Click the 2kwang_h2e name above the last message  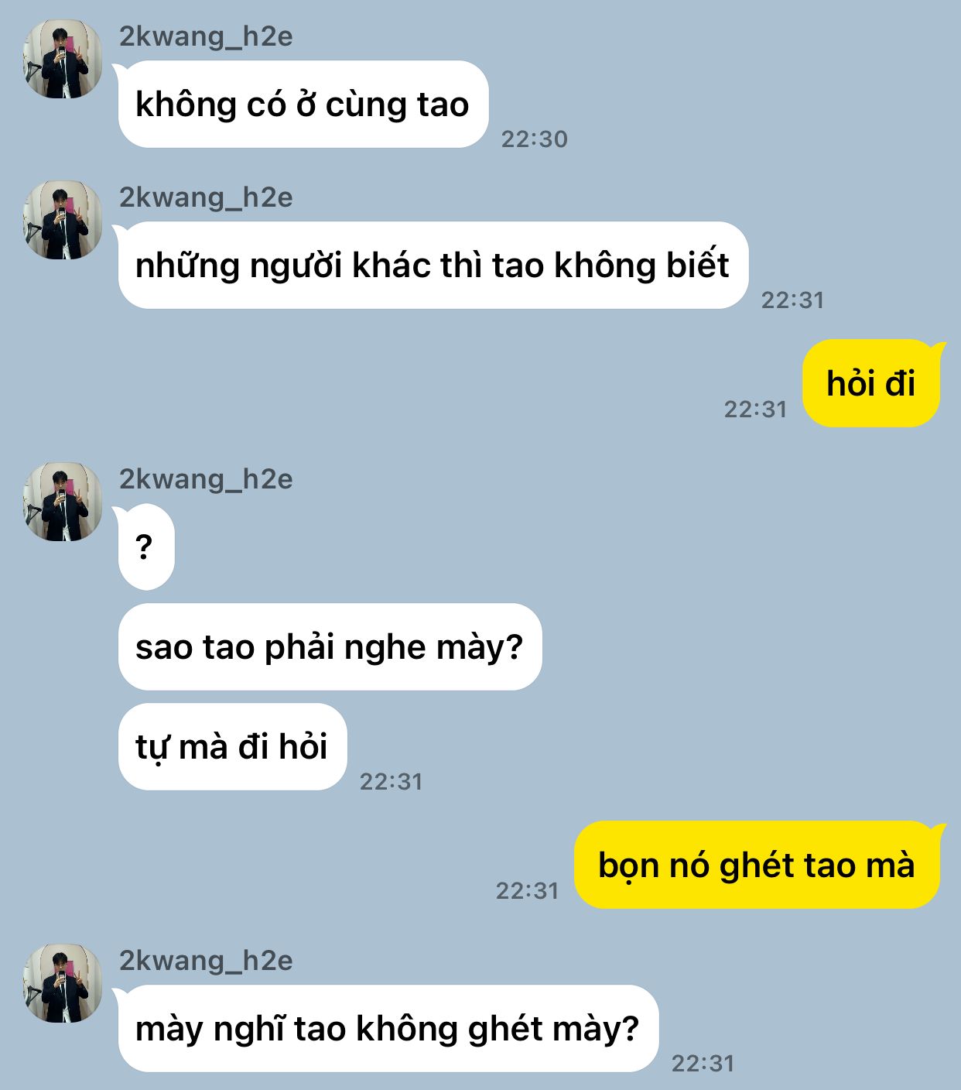click(206, 961)
